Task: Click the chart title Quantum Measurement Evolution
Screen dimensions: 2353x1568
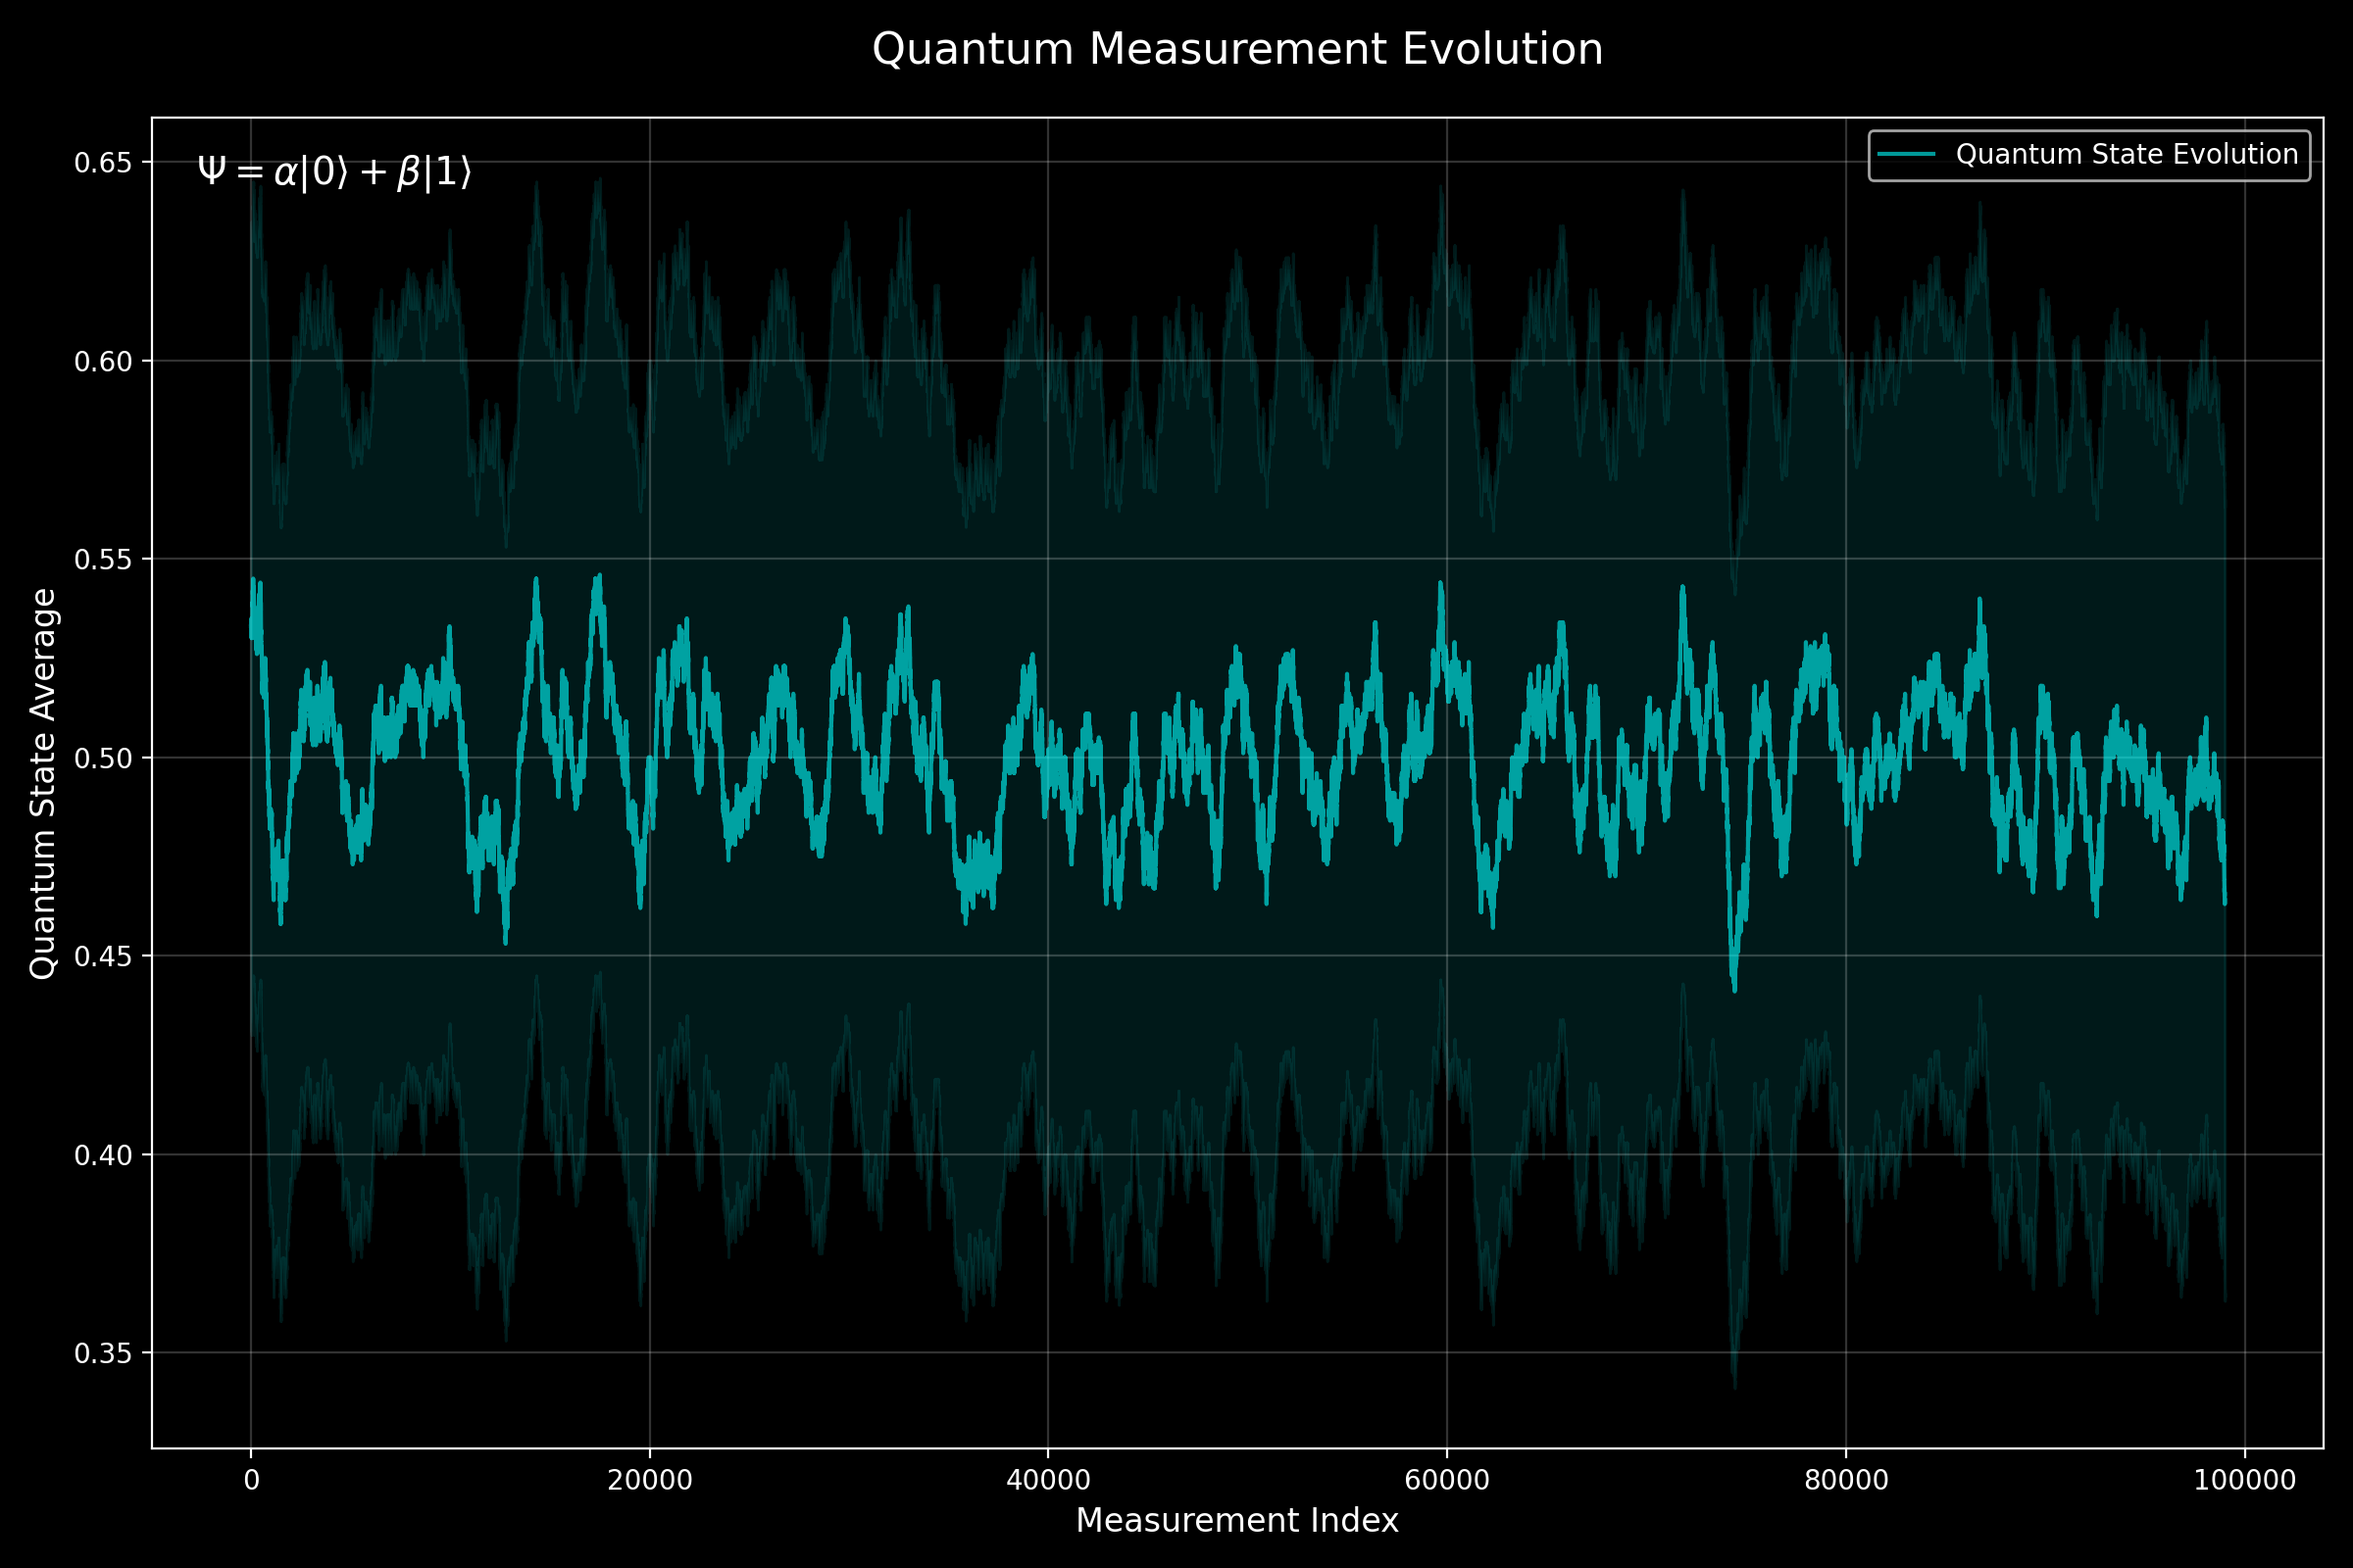Action: 1237,50
